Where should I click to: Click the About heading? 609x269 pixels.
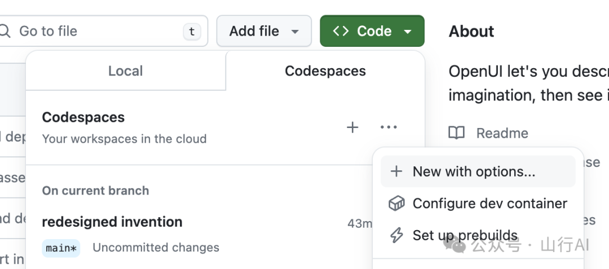(x=471, y=32)
